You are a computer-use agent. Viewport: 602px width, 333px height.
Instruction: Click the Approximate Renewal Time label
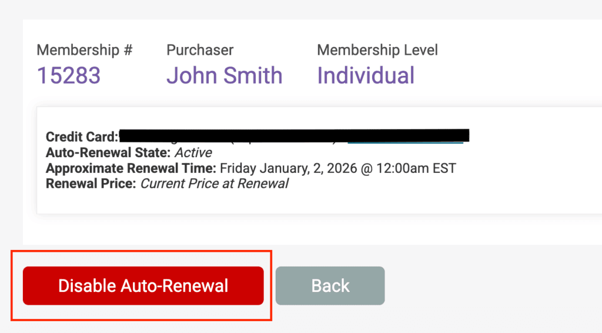(x=131, y=168)
